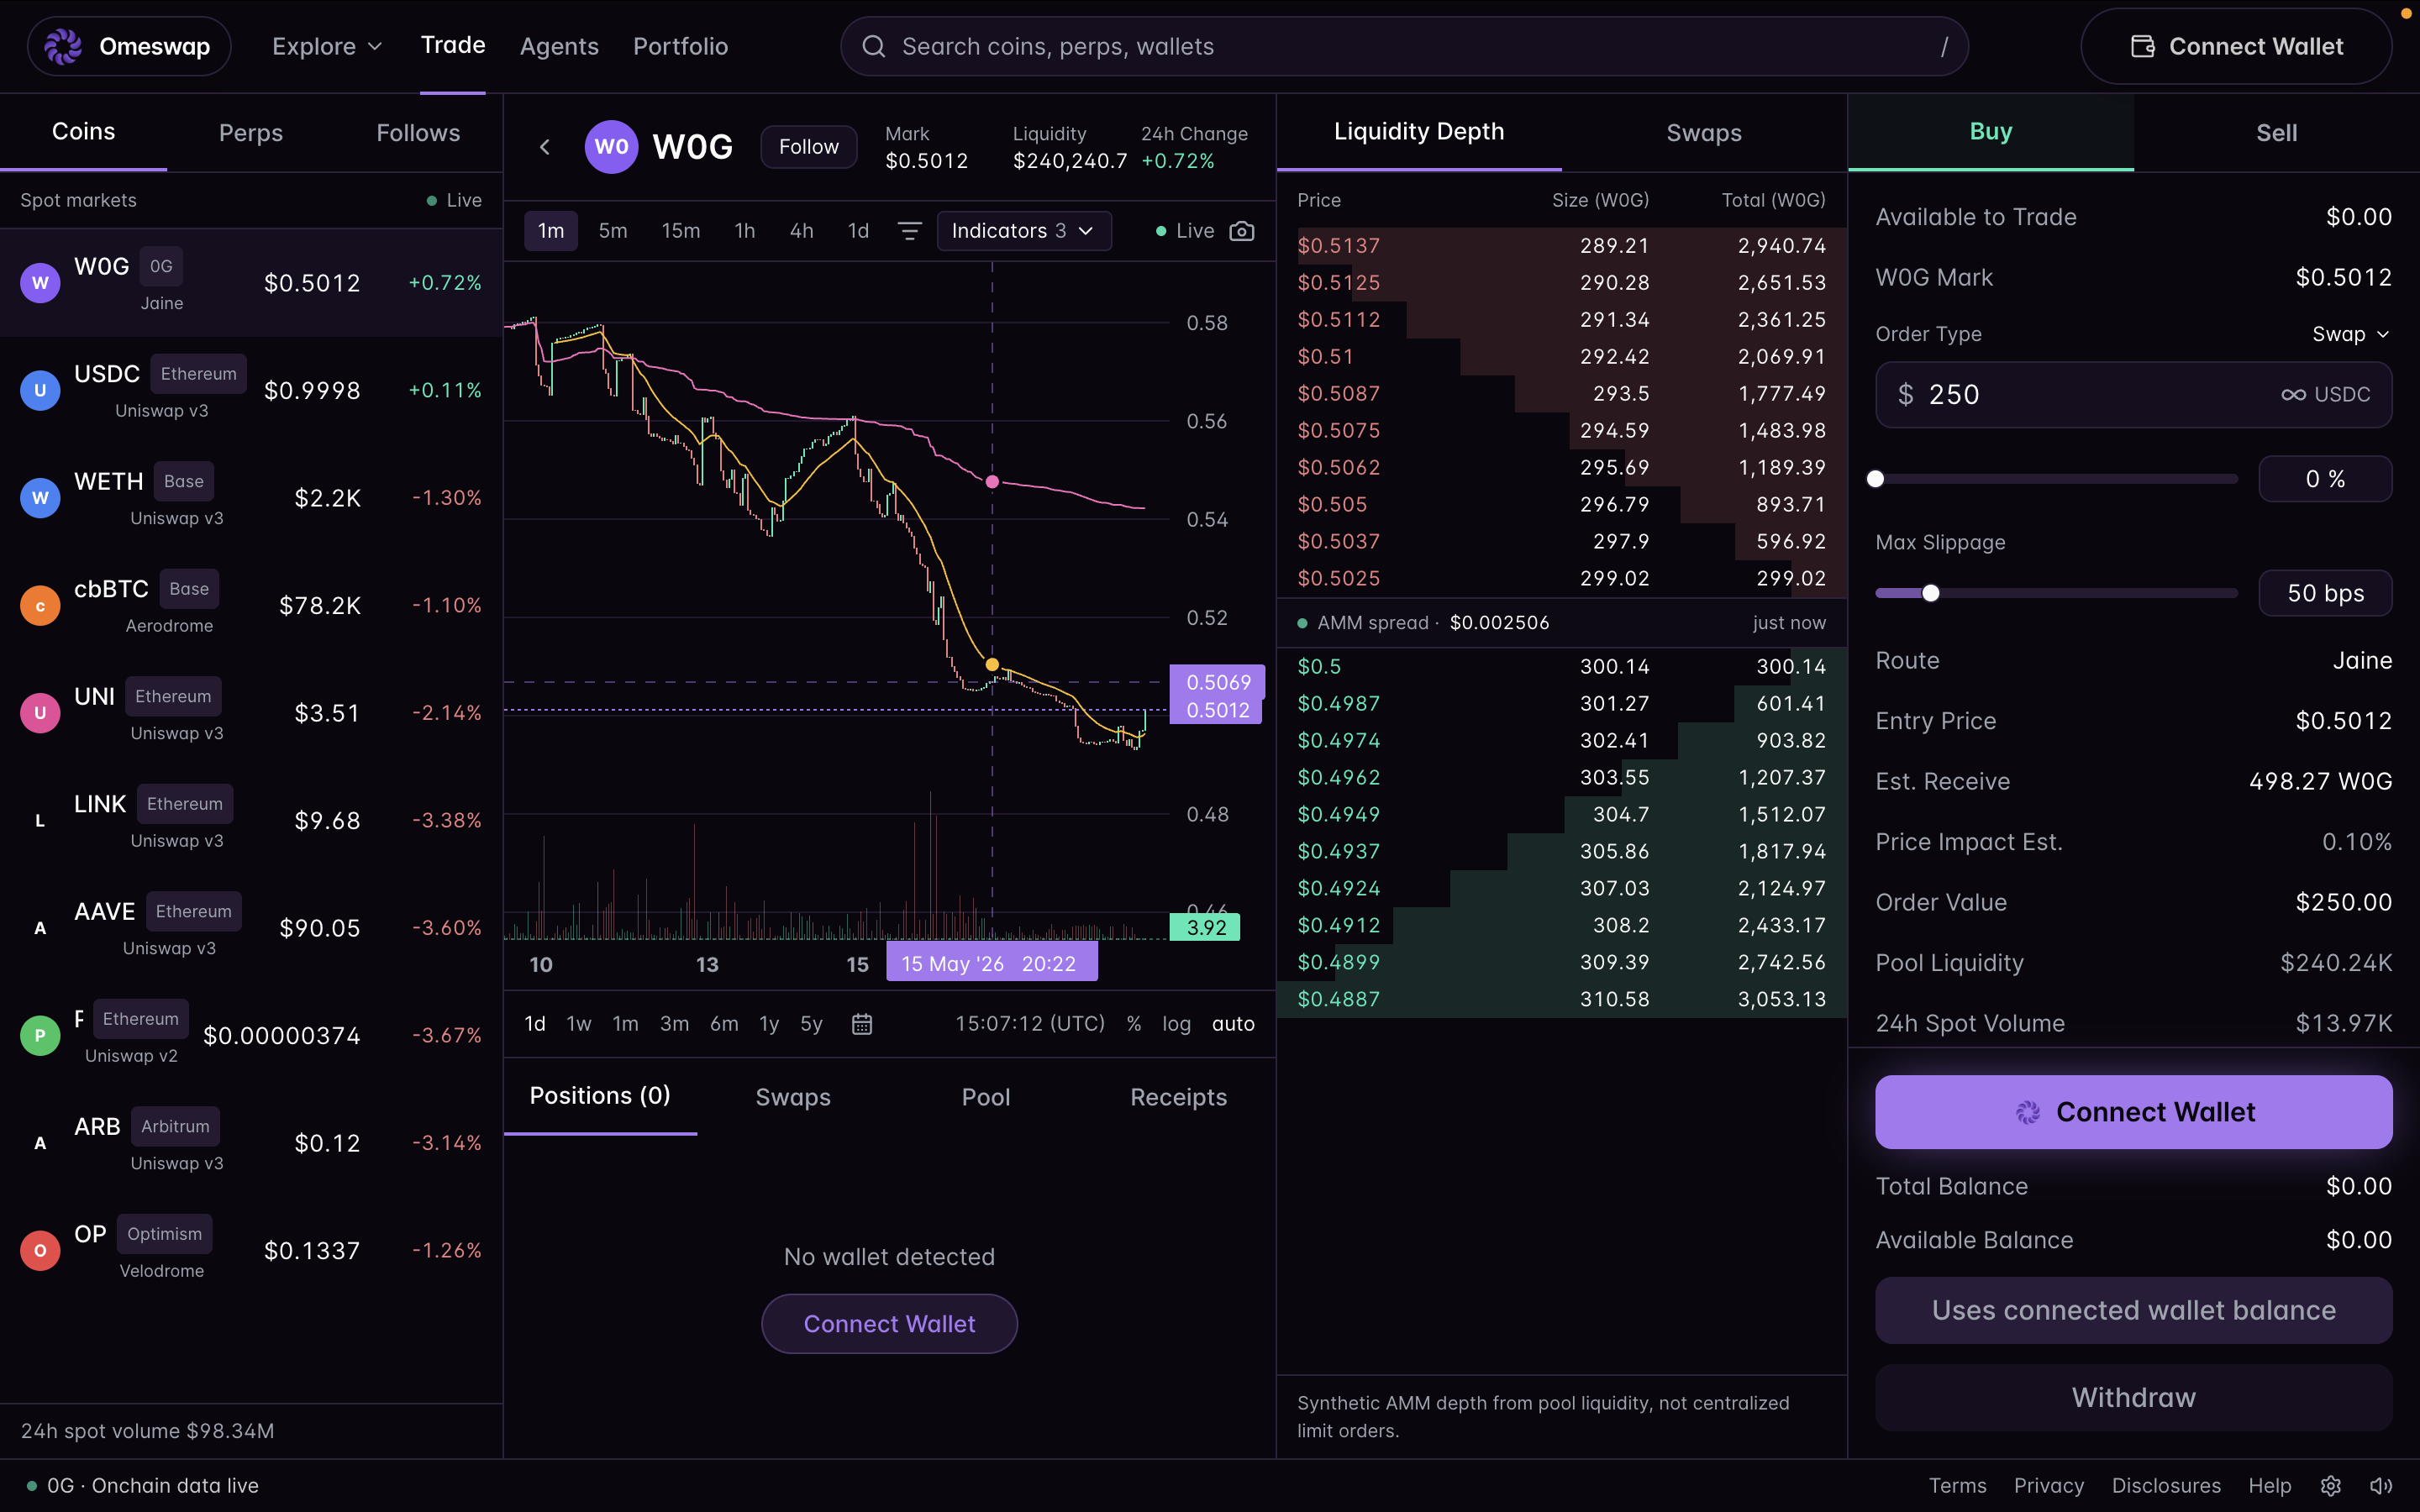Toggle the sound speaker icon in footer
The width and height of the screenshot is (2420, 1512).
pyautogui.click(x=2381, y=1485)
